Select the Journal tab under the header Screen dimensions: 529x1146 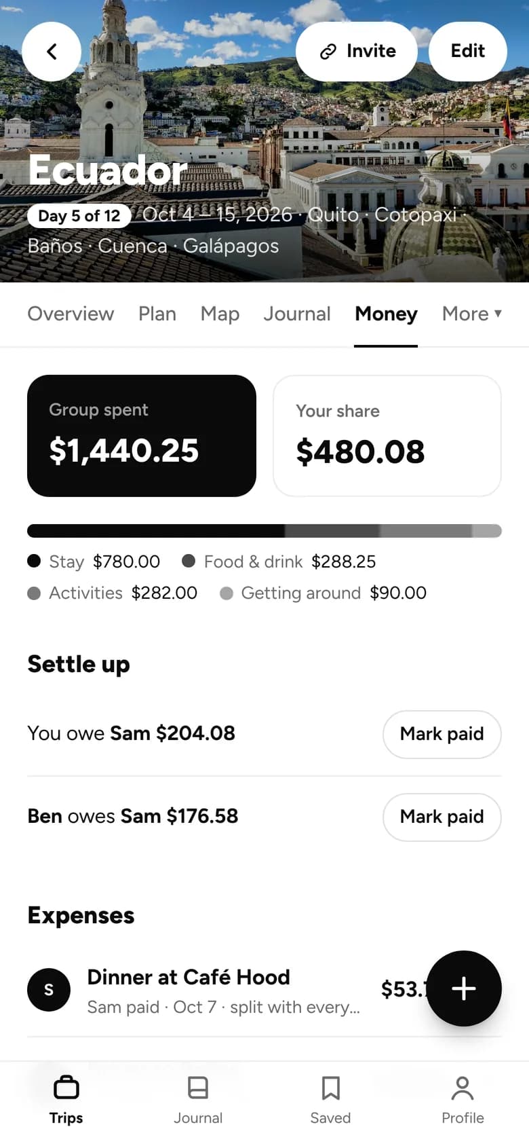[297, 314]
